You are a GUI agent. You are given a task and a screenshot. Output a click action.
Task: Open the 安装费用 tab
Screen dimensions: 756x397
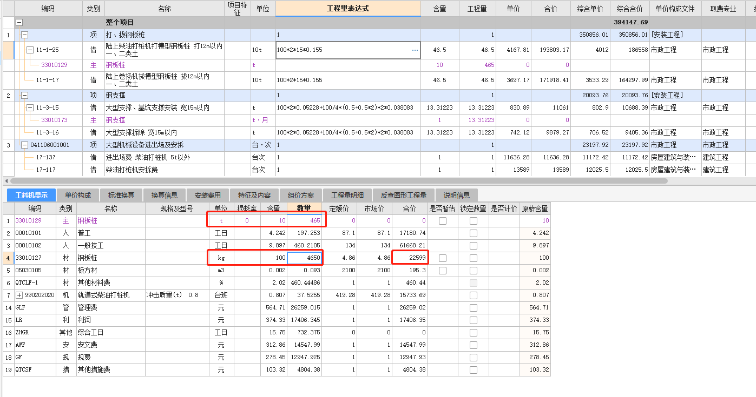pyautogui.click(x=208, y=195)
